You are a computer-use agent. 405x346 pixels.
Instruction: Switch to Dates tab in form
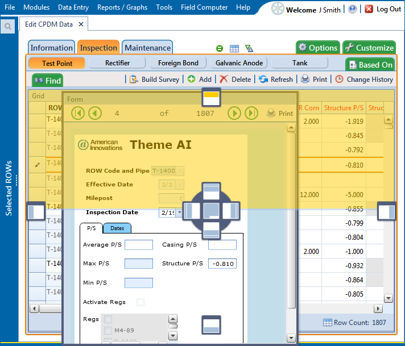point(117,228)
